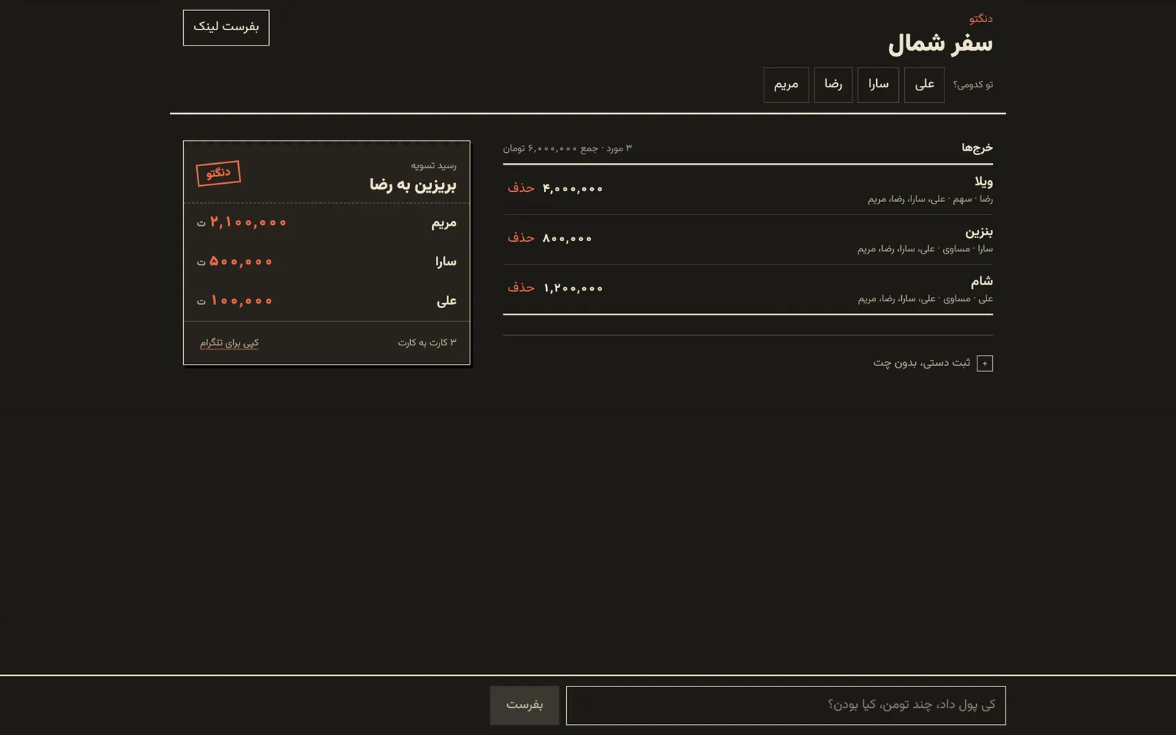Click the رسید تسویه label
Image resolution: width=1176 pixels, height=735 pixels.
pyautogui.click(x=434, y=165)
